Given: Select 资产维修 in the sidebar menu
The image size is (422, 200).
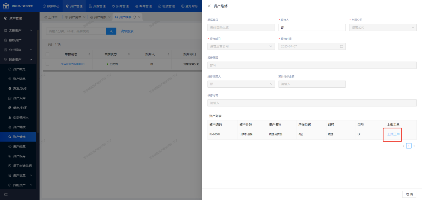Looking at the screenshot, I should click(x=18, y=137).
